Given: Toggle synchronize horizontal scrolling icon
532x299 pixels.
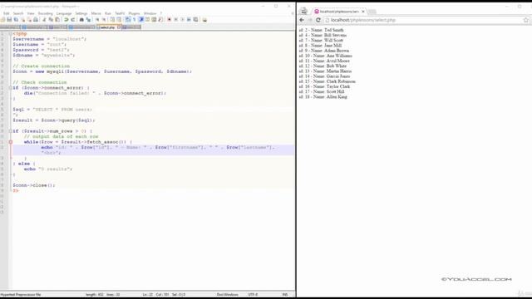Looking at the screenshot, I should pyautogui.click(x=119, y=20).
